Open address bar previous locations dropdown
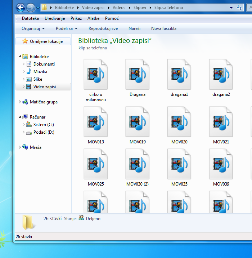252x258 pixels. 231,8
